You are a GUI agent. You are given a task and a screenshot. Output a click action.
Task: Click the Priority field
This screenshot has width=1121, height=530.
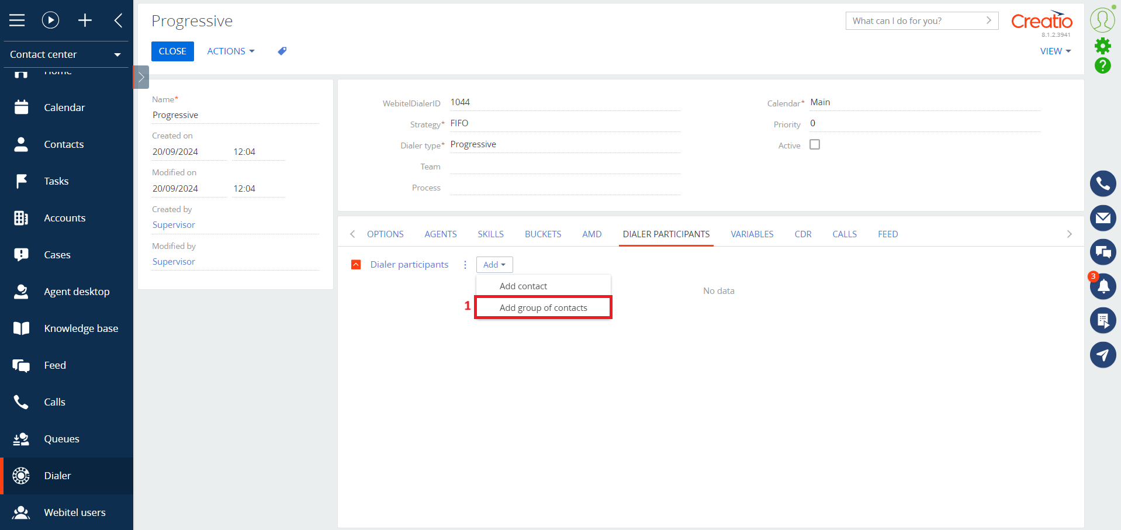point(925,123)
